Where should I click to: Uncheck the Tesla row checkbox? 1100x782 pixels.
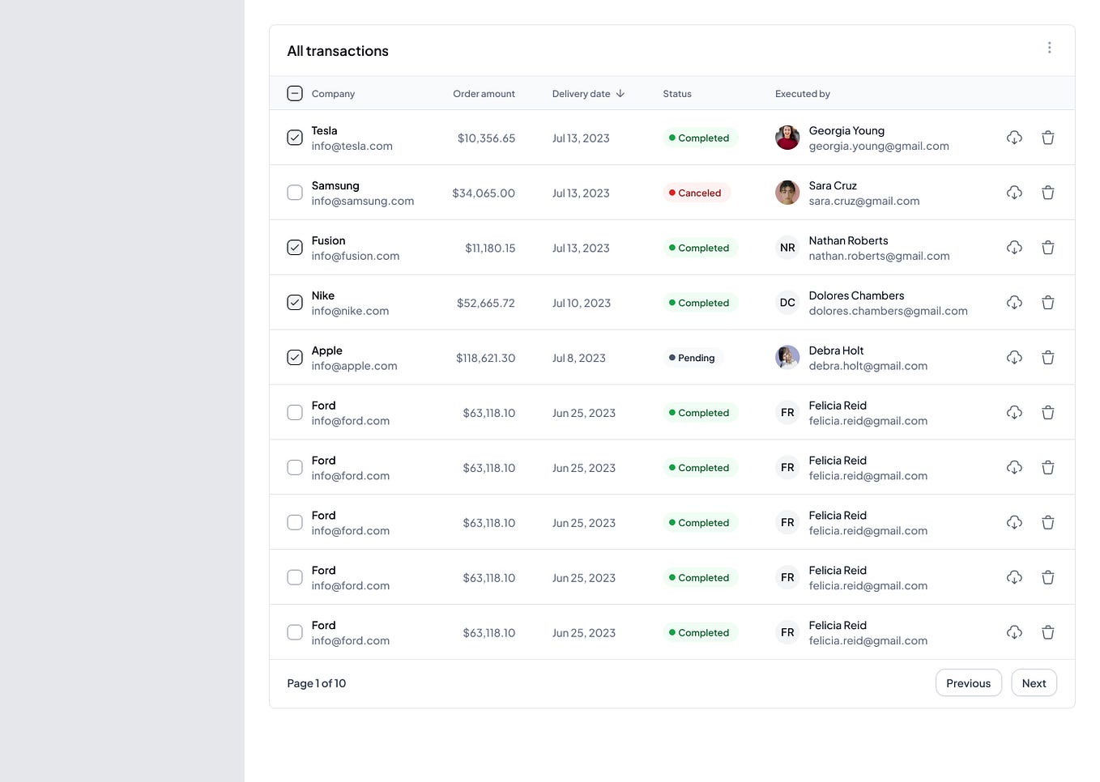(x=294, y=137)
